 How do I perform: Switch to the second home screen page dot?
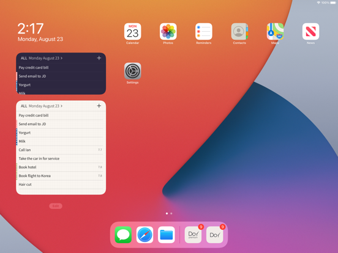pos(171,213)
